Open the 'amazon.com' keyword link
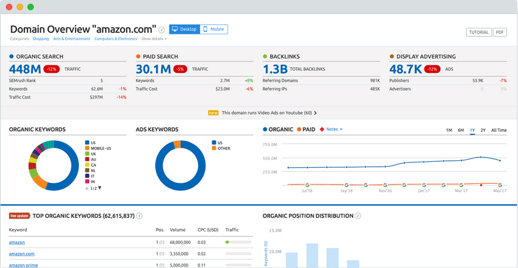This screenshot has width=518, height=268. 22,254
